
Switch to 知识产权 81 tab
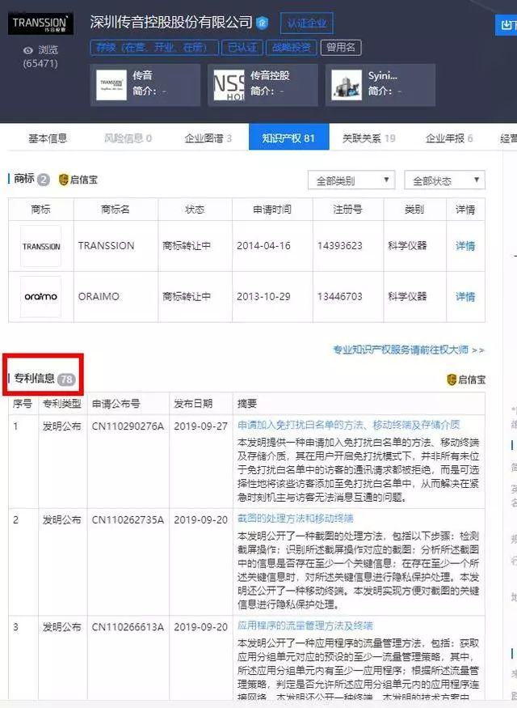tap(289, 137)
